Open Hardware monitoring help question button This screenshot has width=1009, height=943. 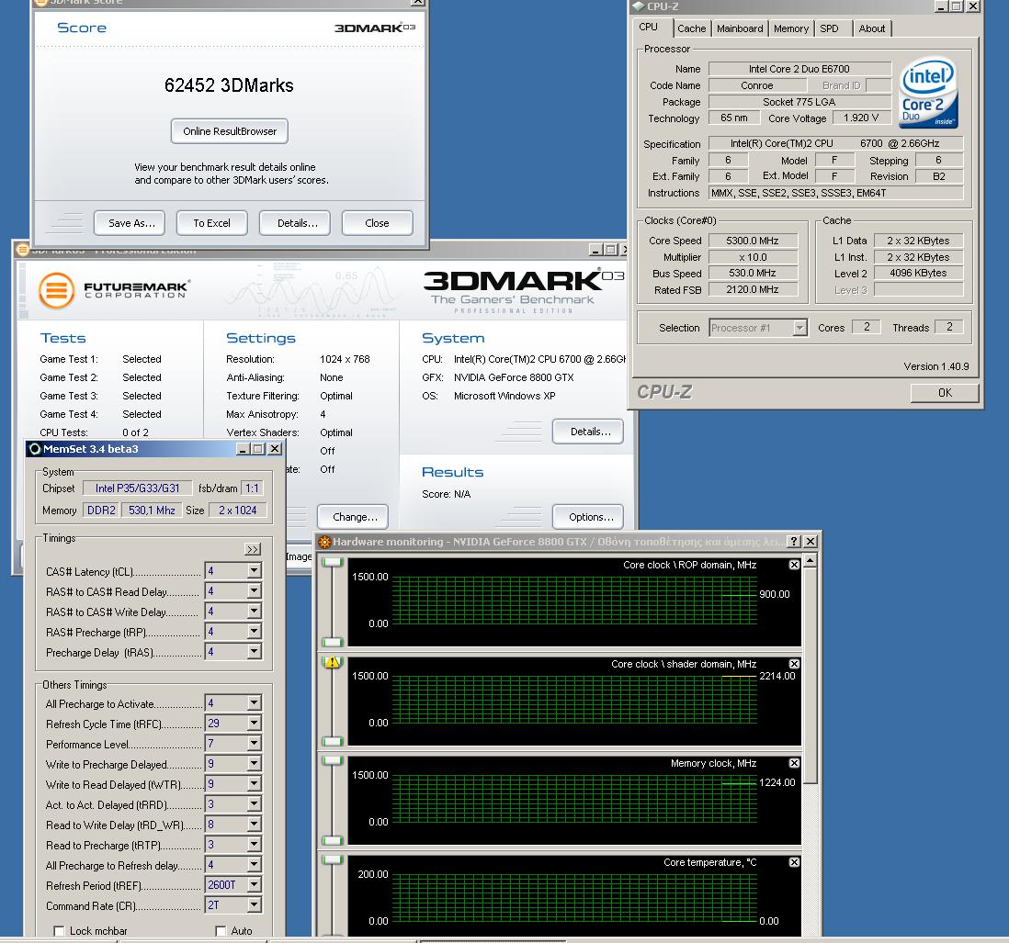(794, 541)
